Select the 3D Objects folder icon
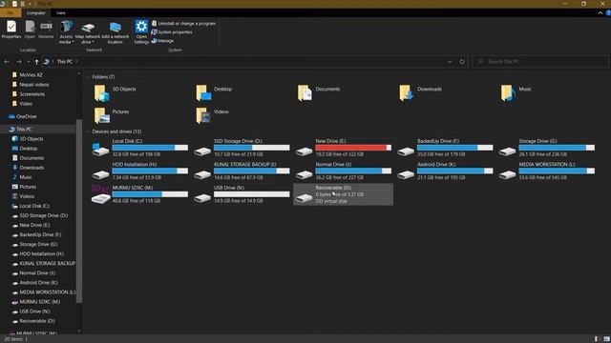The width and height of the screenshot is (611, 343). [101, 93]
